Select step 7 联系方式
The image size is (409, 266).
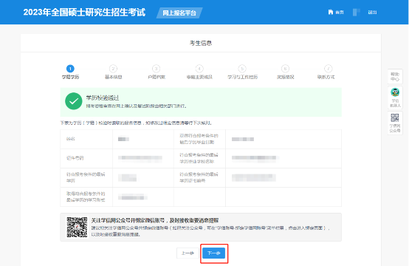[326, 72]
